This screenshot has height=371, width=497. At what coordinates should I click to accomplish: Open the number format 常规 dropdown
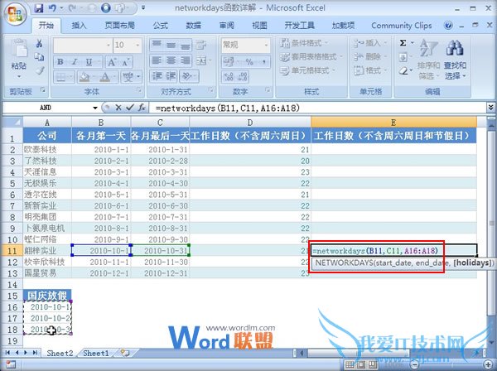pos(266,45)
